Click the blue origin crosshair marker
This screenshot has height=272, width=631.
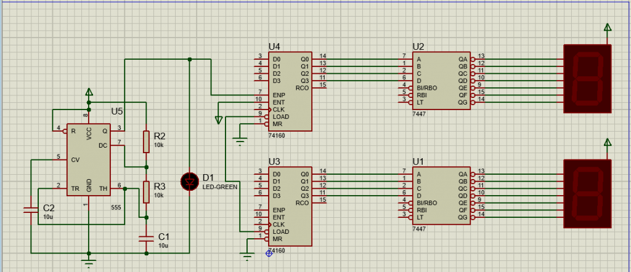pos(269,253)
